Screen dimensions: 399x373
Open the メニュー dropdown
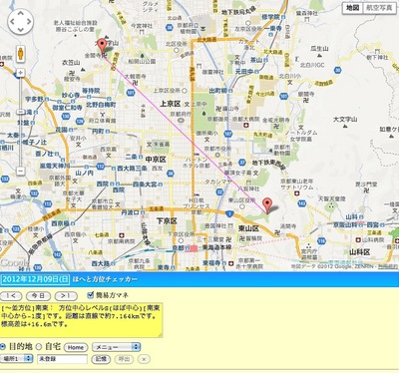point(117,347)
